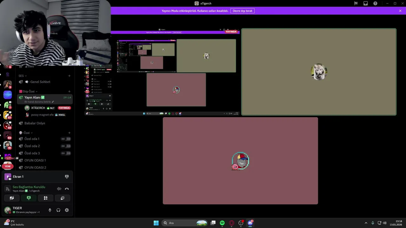Add a channel to -Özel category
406x228 pixels.
69,133
